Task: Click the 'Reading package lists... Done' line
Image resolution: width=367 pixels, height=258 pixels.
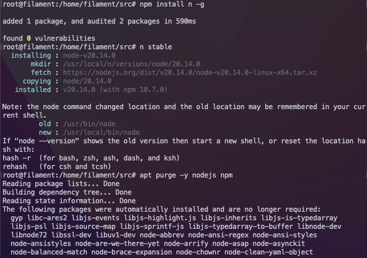Action: tap(61, 184)
